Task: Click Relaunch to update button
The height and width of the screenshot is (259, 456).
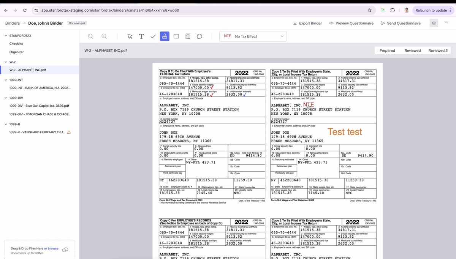Action: pos(433,10)
